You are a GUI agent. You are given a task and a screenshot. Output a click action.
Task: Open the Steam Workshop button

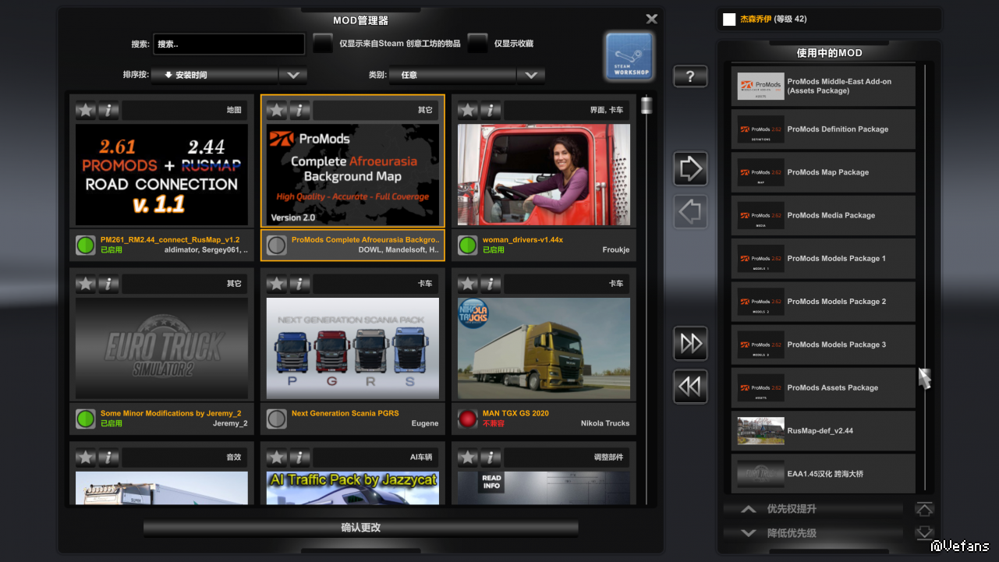click(629, 56)
